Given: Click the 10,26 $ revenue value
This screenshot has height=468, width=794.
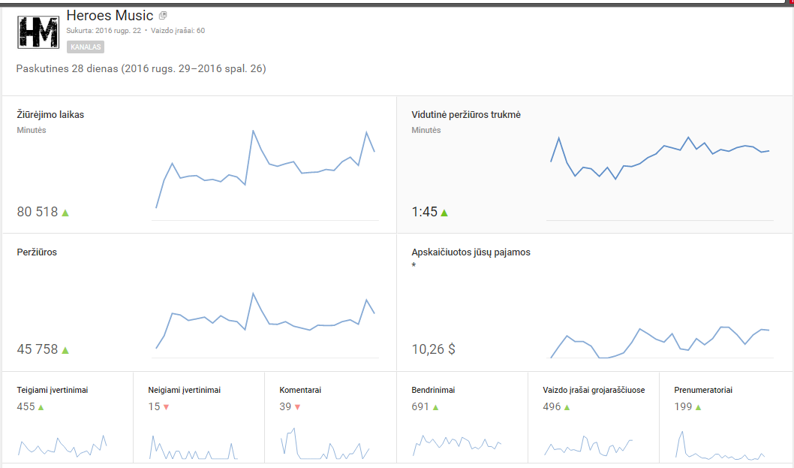Looking at the screenshot, I should click(434, 349).
